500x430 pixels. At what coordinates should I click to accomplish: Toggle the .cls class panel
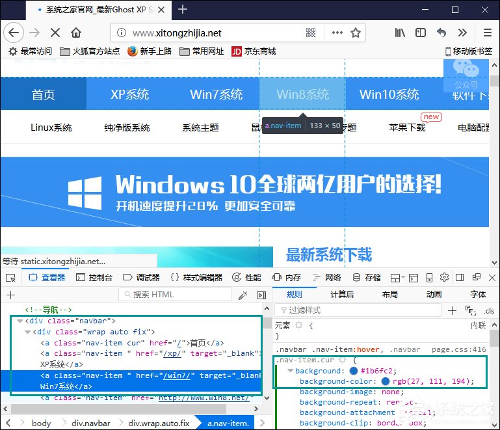489,311
